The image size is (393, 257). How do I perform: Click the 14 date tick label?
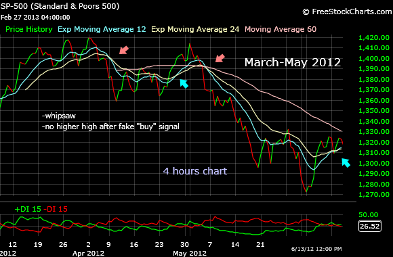[235, 244]
